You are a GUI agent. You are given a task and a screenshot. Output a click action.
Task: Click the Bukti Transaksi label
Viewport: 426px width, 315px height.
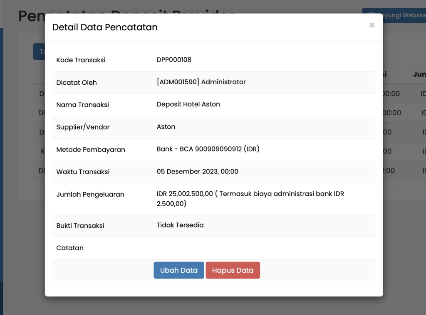[80, 226]
